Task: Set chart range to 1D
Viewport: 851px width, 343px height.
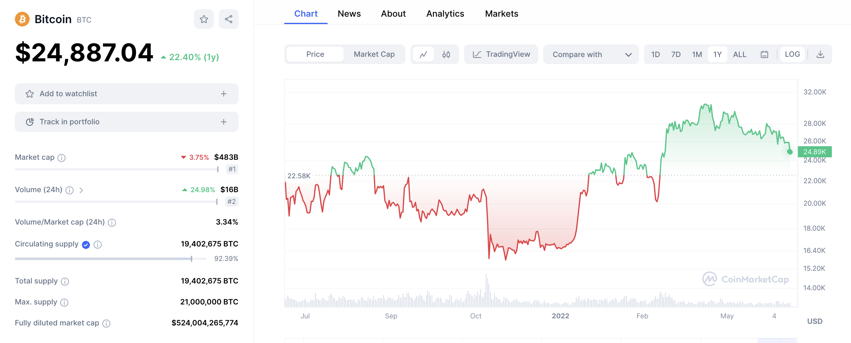Action: [x=655, y=54]
